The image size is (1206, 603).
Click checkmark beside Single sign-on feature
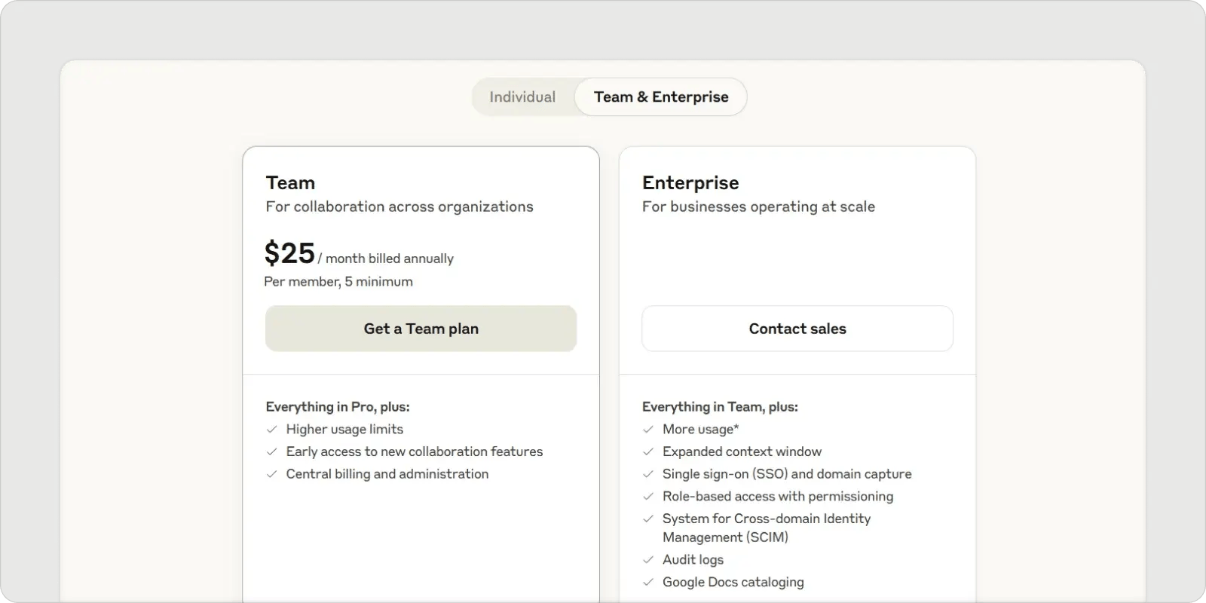click(648, 475)
